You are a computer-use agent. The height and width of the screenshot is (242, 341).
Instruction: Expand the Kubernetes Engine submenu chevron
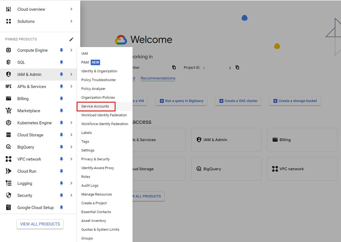tap(71, 123)
